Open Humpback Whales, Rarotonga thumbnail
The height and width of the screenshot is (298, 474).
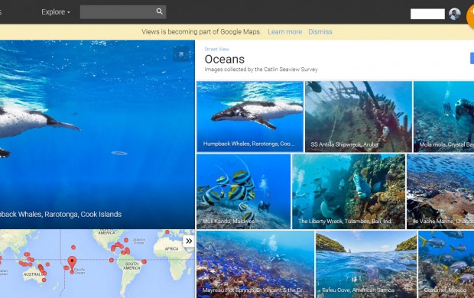[250, 116]
